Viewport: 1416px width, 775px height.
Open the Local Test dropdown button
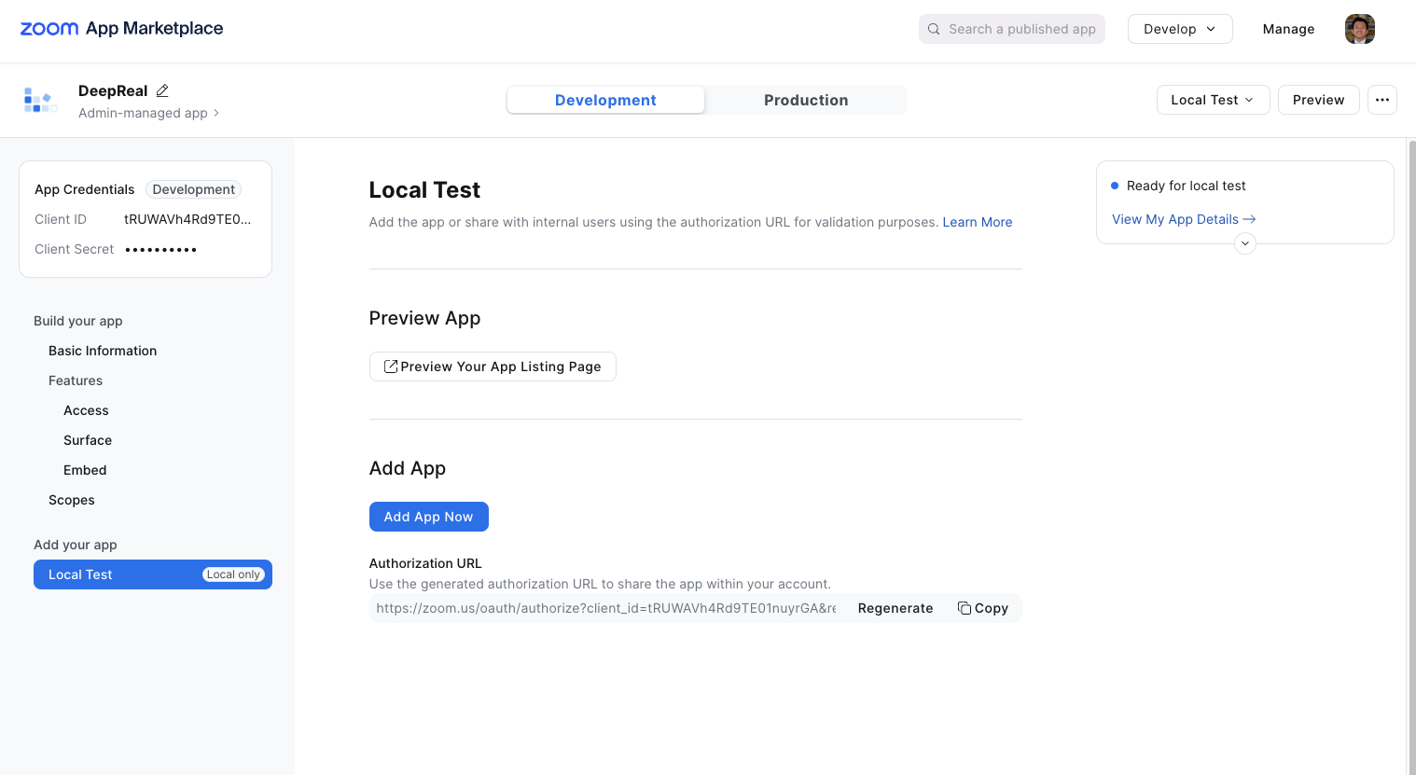[x=1212, y=100]
